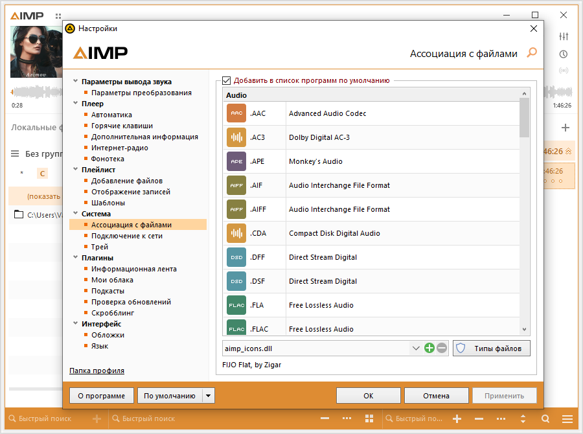Click the .AIFF file type icon
Image resolution: width=583 pixels, height=434 pixels.
[236, 209]
